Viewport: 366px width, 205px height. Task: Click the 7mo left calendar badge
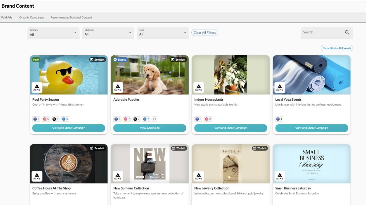(x=98, y=148)
